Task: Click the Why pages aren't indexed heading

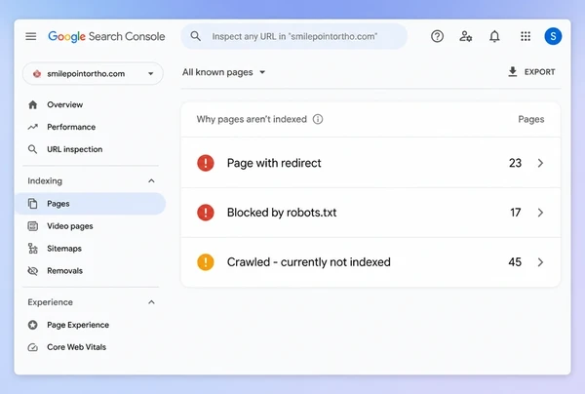Action: point(252,119)
